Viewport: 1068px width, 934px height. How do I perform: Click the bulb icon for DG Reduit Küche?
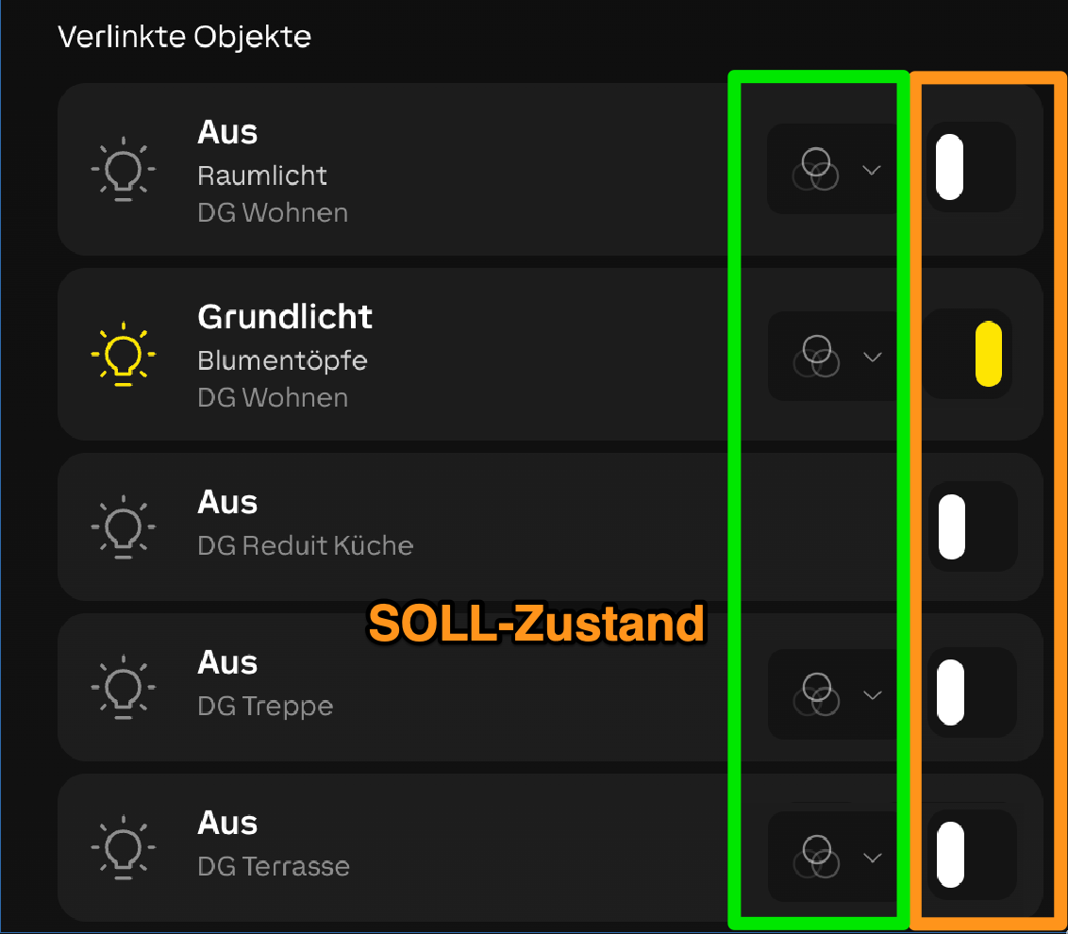click(124, 525)
